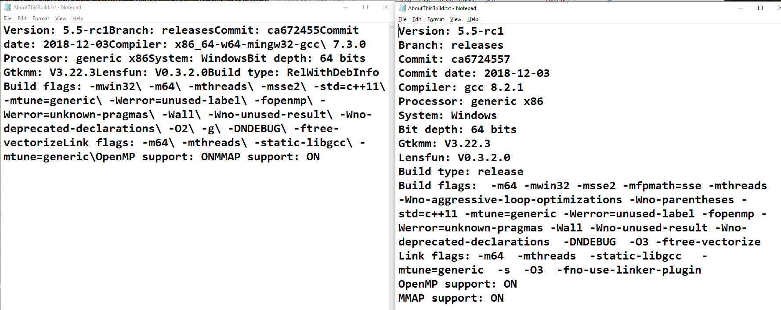Open Help menu in left Notepad window
781x310 pixels.
(x=78, y=18)
